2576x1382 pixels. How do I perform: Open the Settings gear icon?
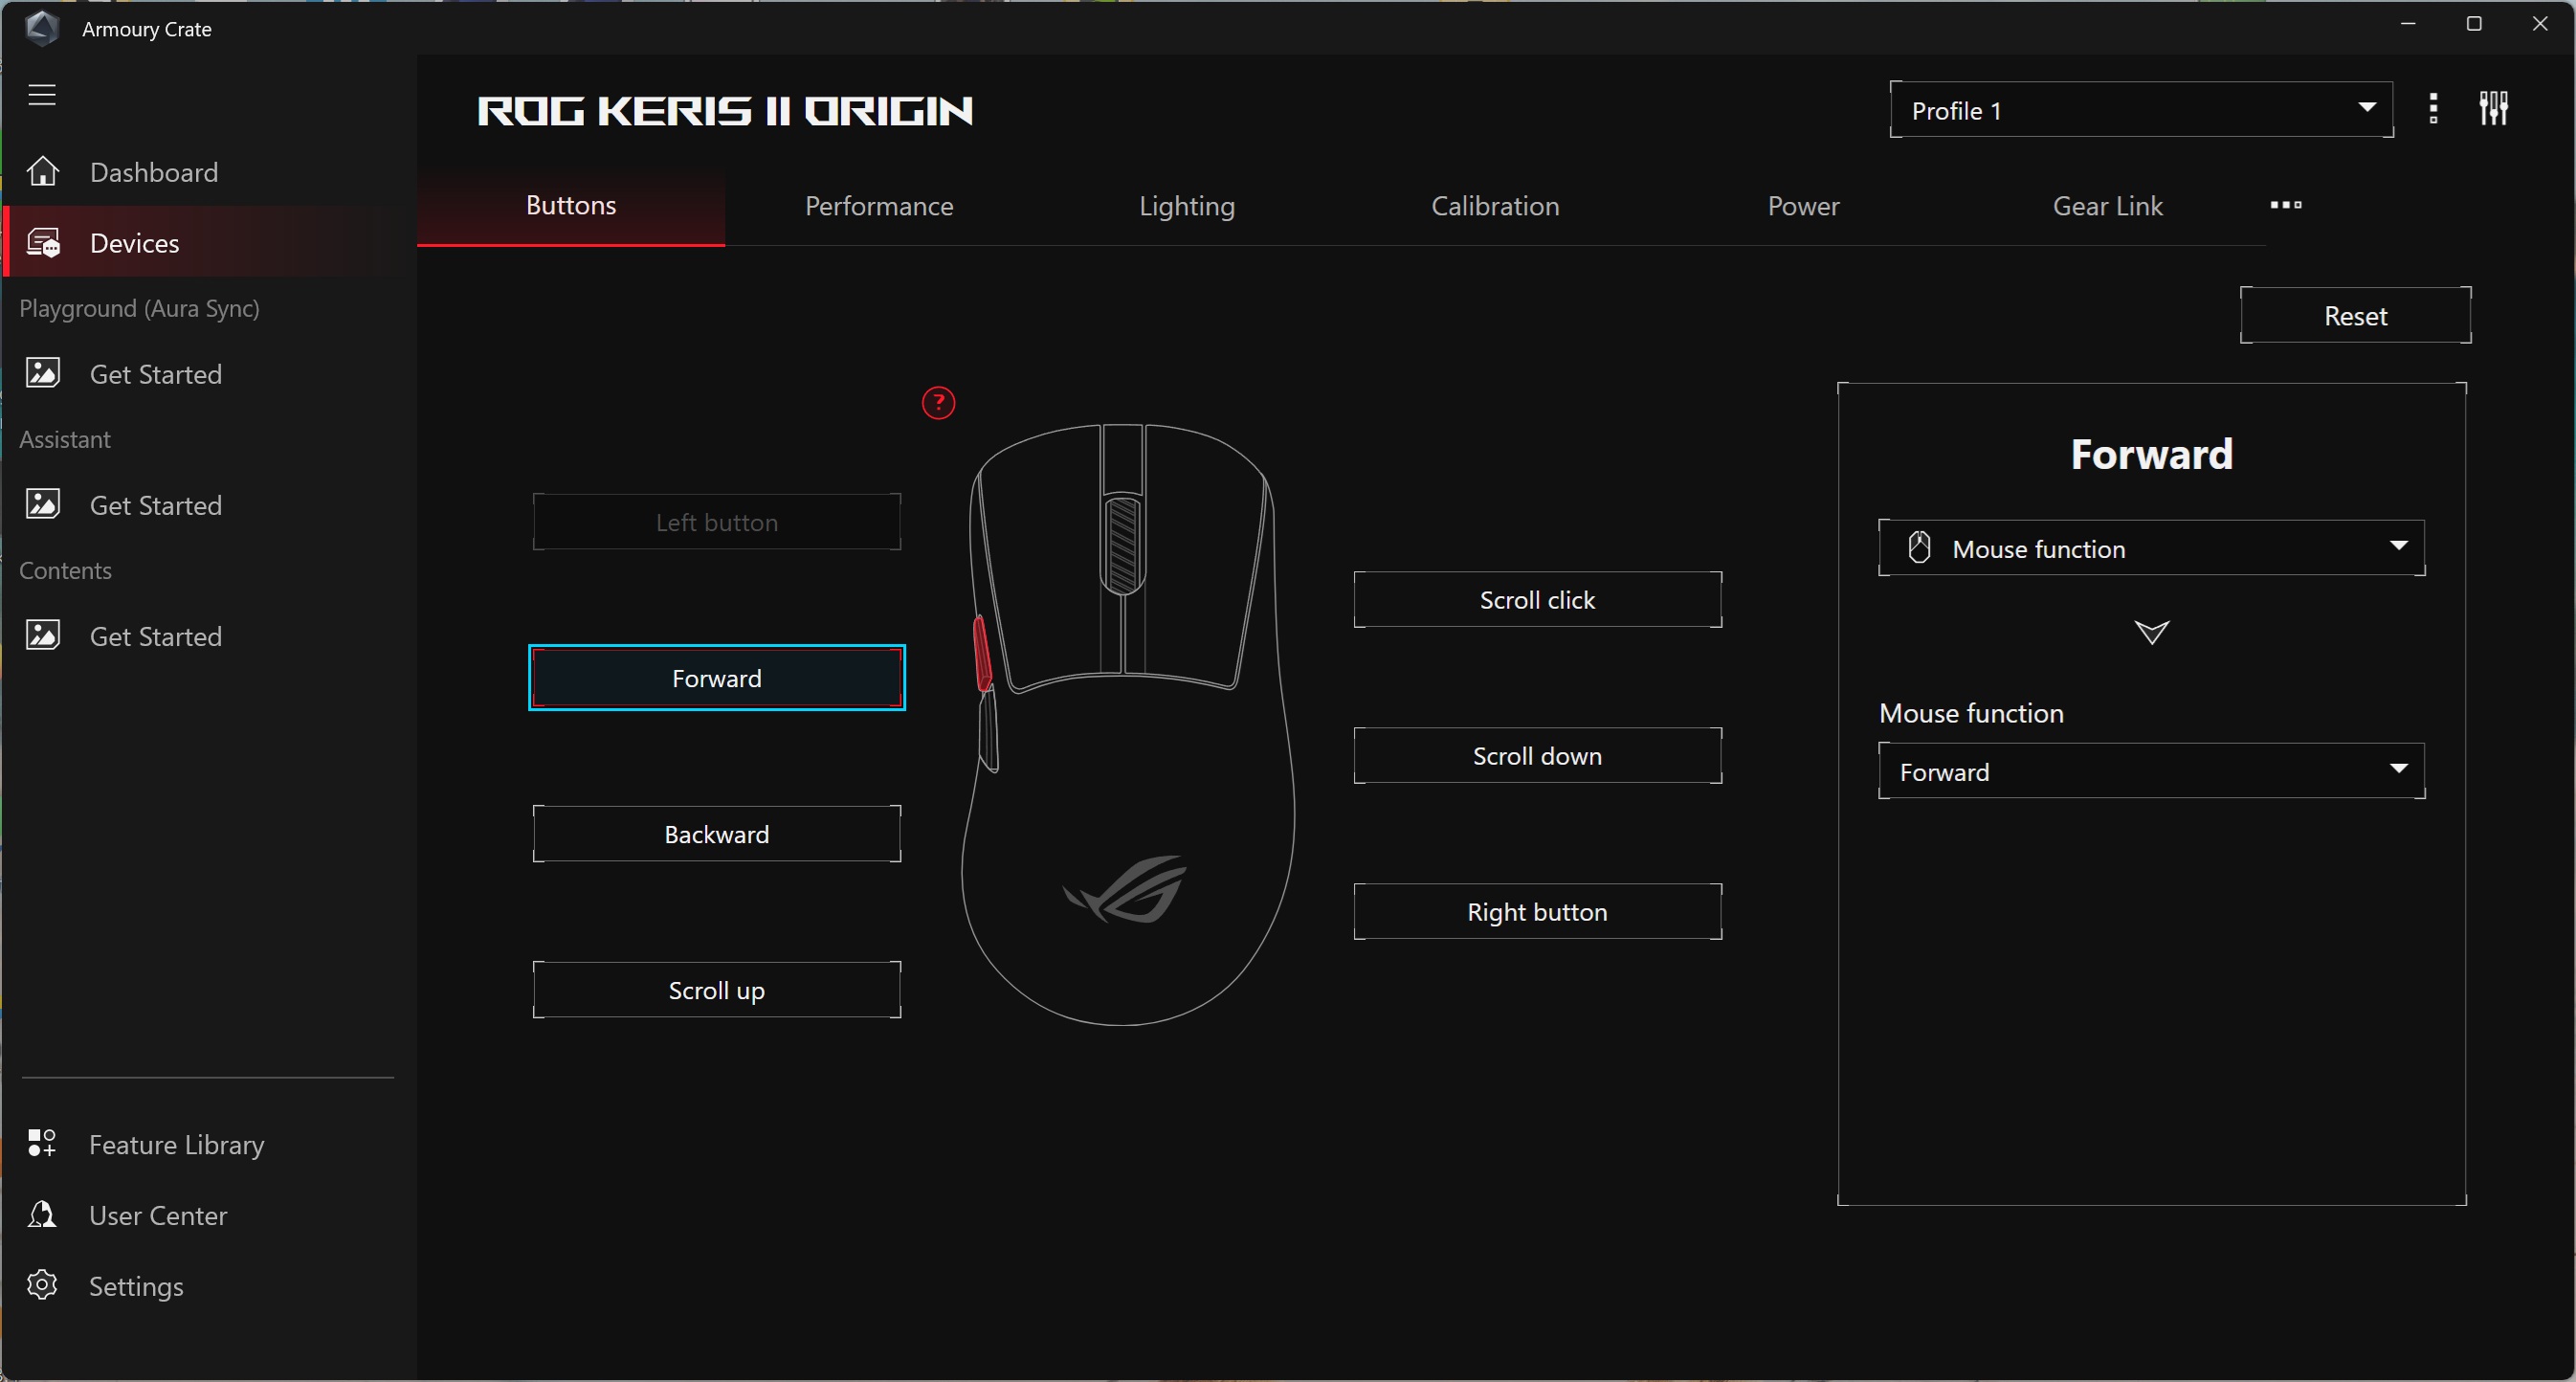click(42, 1285)
